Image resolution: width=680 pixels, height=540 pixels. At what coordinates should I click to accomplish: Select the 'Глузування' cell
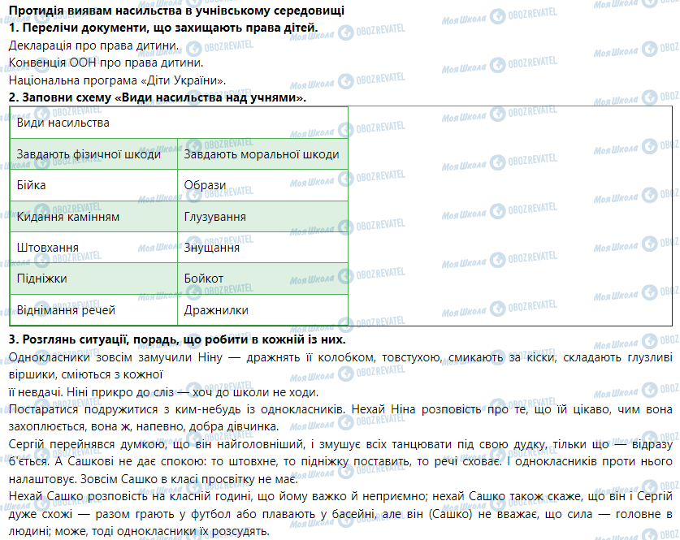point(215,217)
